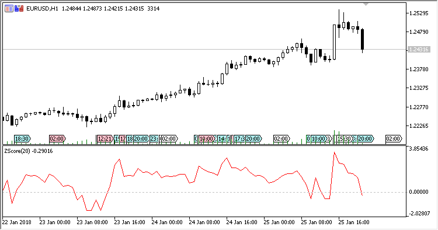Click the 3.85436 indicator scale value
Viewport: 438px width, 230px height.
pos(419,149)
